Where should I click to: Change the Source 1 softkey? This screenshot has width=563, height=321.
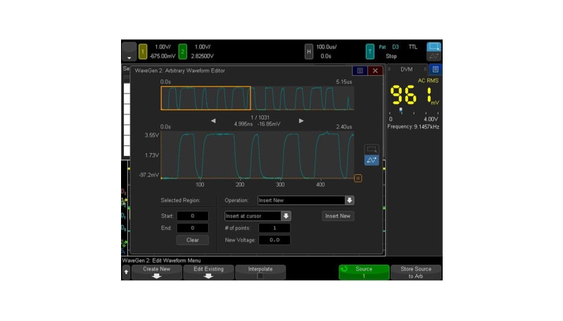[x=364, y=273]
